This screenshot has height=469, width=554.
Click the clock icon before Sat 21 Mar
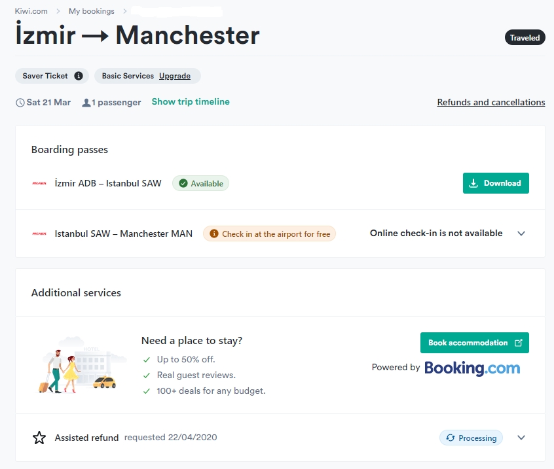click(20, 102)
